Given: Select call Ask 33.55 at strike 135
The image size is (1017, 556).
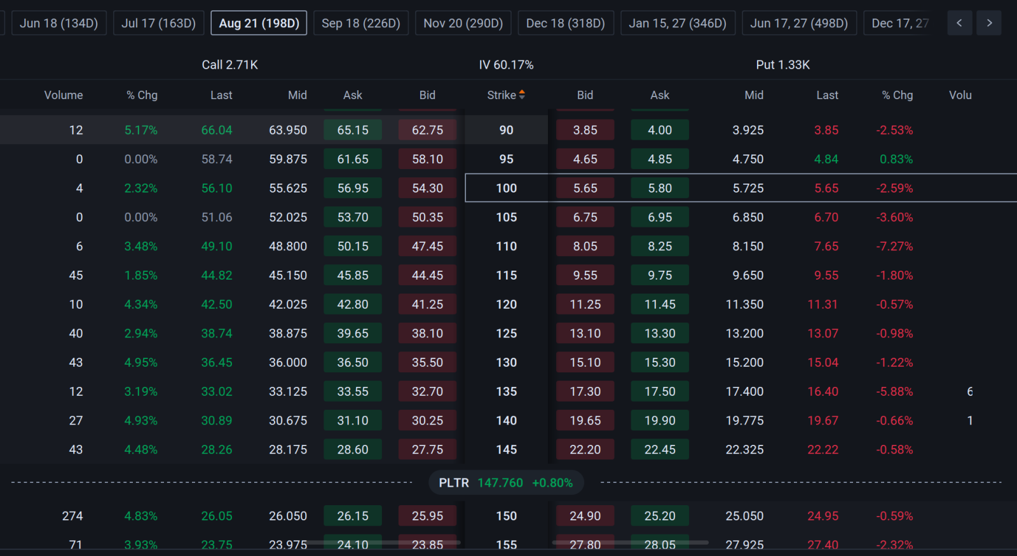Looking at the screenshot, I should click(353, 391).
